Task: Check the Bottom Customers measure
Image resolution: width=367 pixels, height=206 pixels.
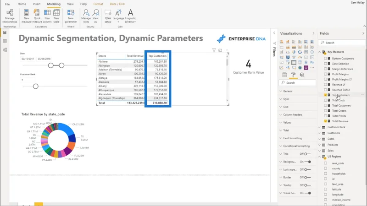Action: [x=325, y=59]
